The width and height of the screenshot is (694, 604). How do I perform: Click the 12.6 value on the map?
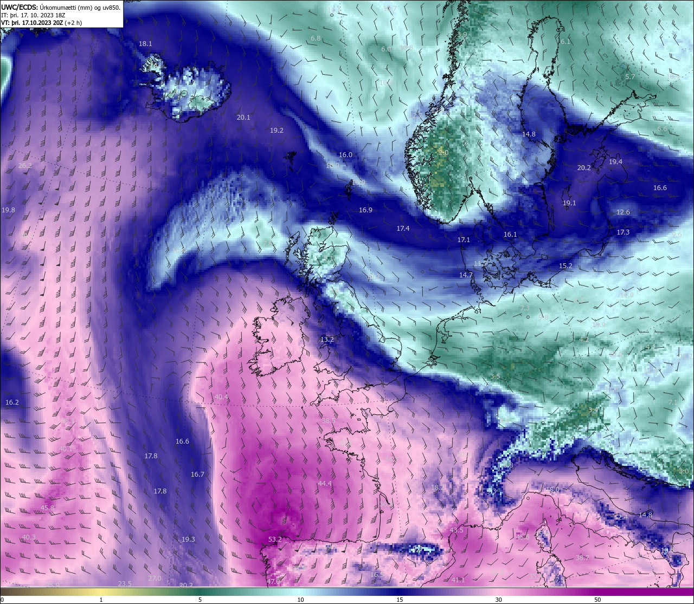(x=623, y=212)
